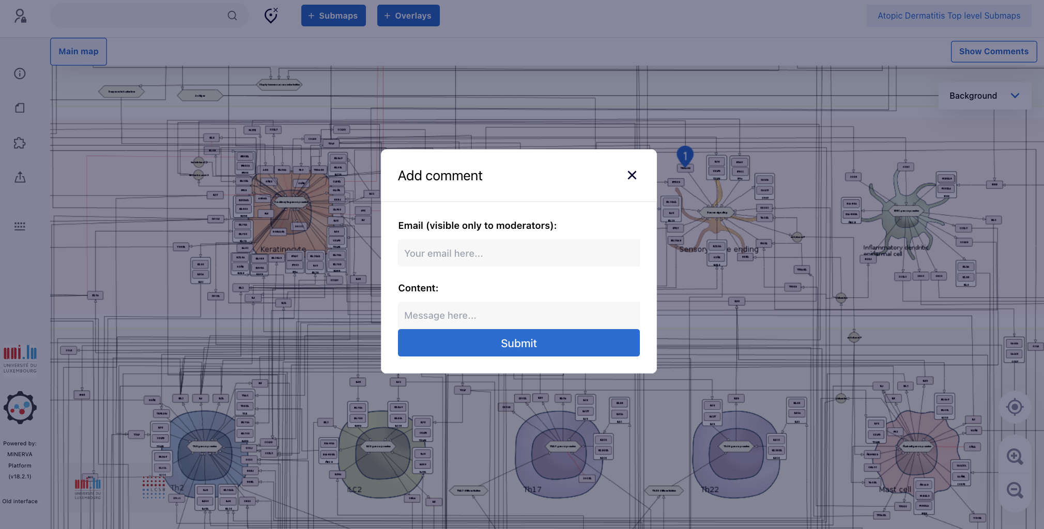Click the numbered blue map pin

tap(685, 155)
